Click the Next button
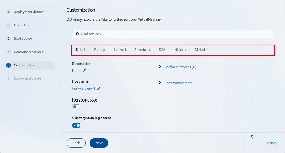Image resolution: width=285 pixels, height=153 pixels. [99, 143]
